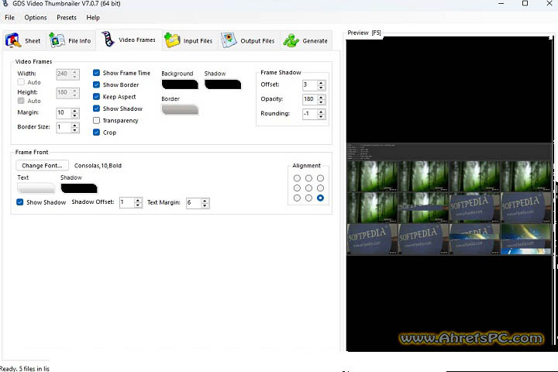Click the Rounding spinner arrows
The image size is (558, 372).
click(321, 114)
